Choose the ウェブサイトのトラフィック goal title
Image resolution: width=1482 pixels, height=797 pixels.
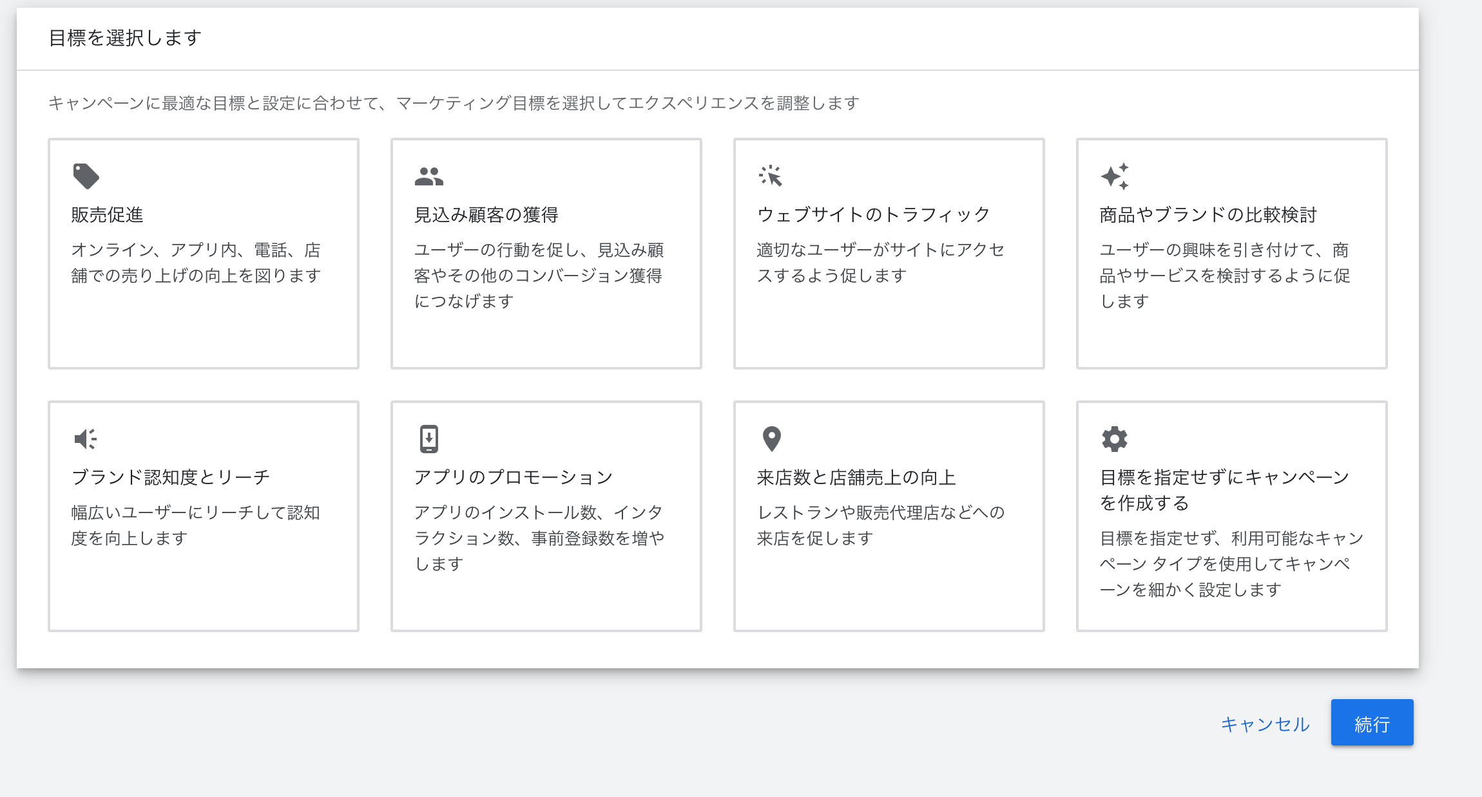(x=873, y=214)
